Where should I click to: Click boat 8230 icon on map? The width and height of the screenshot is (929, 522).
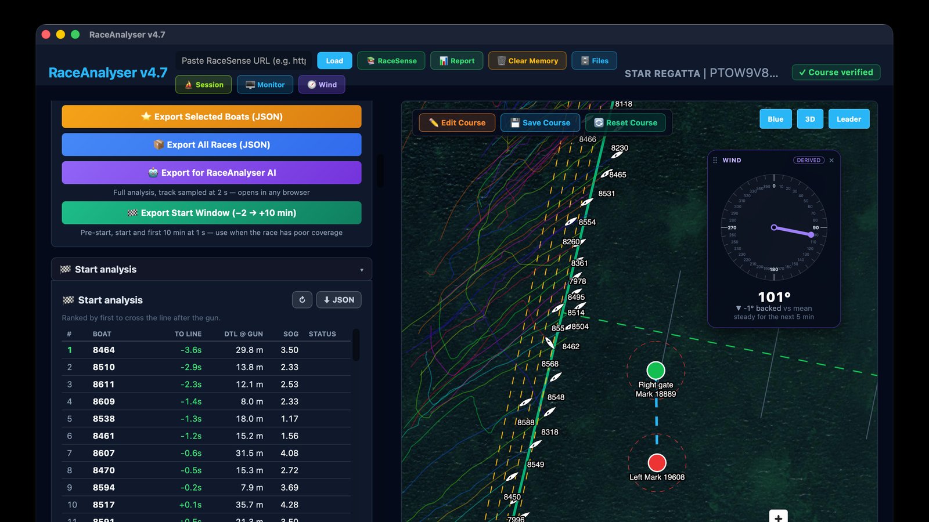point(617,155)
